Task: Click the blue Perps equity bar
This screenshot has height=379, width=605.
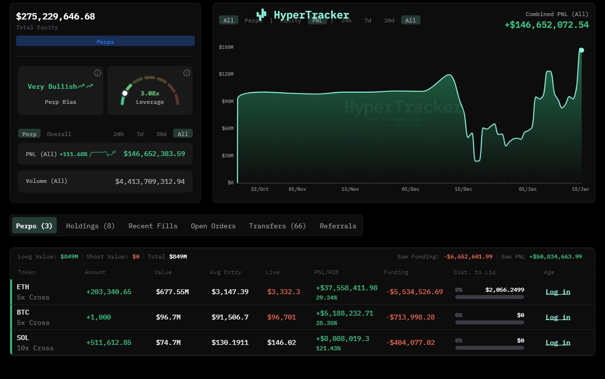Action: (x=105, y=42)
